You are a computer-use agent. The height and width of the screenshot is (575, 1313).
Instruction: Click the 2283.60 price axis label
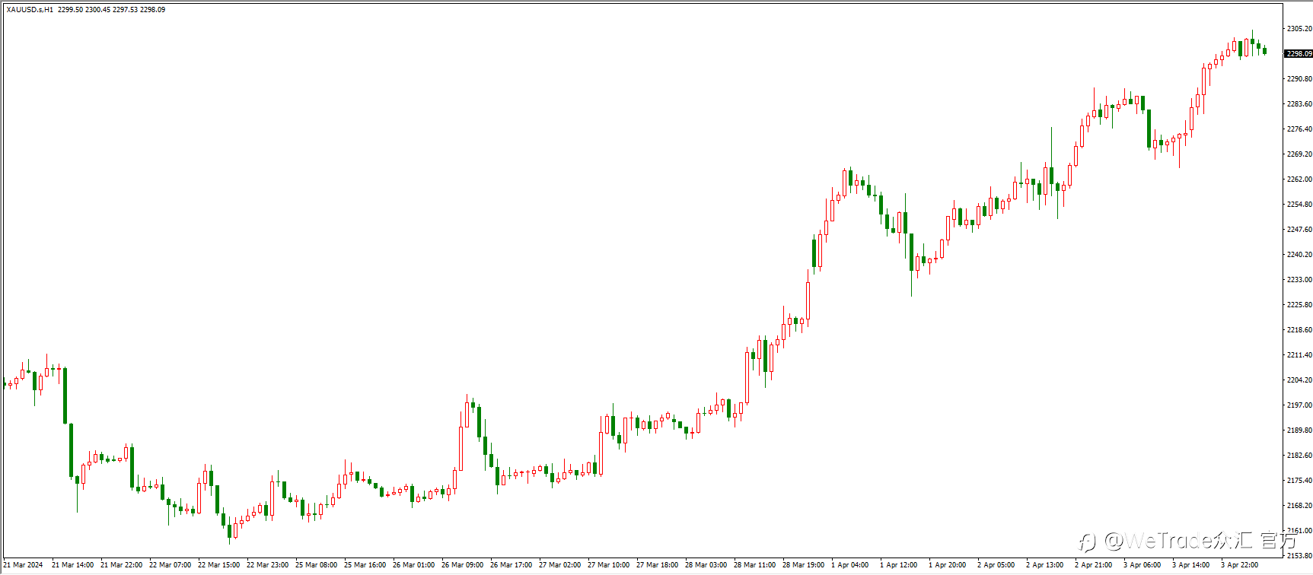pyautogui.click(x=1299, y=104)
